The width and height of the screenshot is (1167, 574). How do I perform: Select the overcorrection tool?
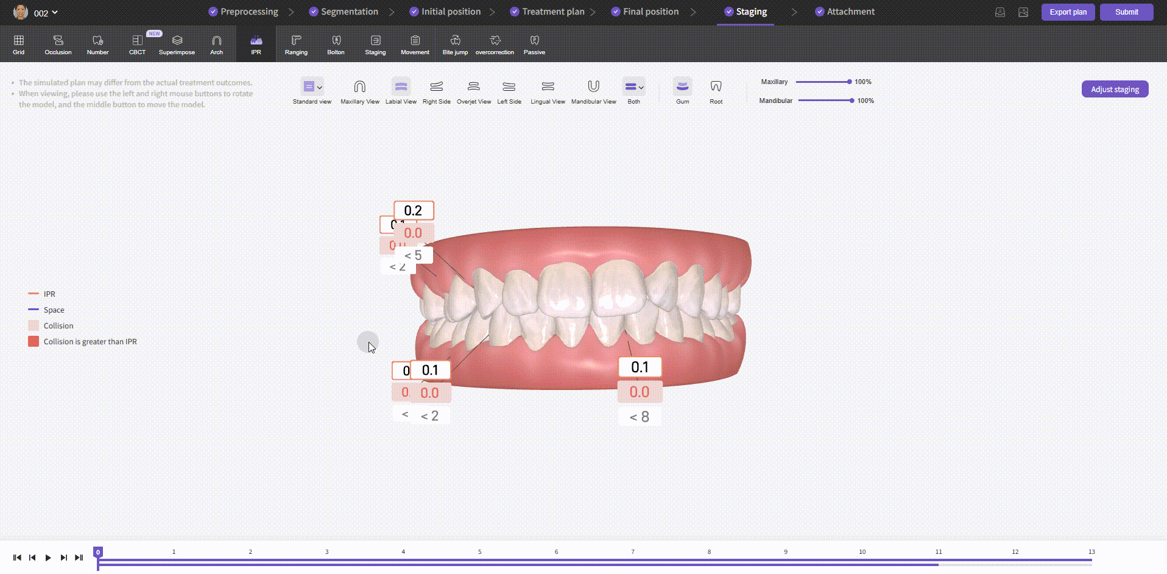[x=495, y=44]
